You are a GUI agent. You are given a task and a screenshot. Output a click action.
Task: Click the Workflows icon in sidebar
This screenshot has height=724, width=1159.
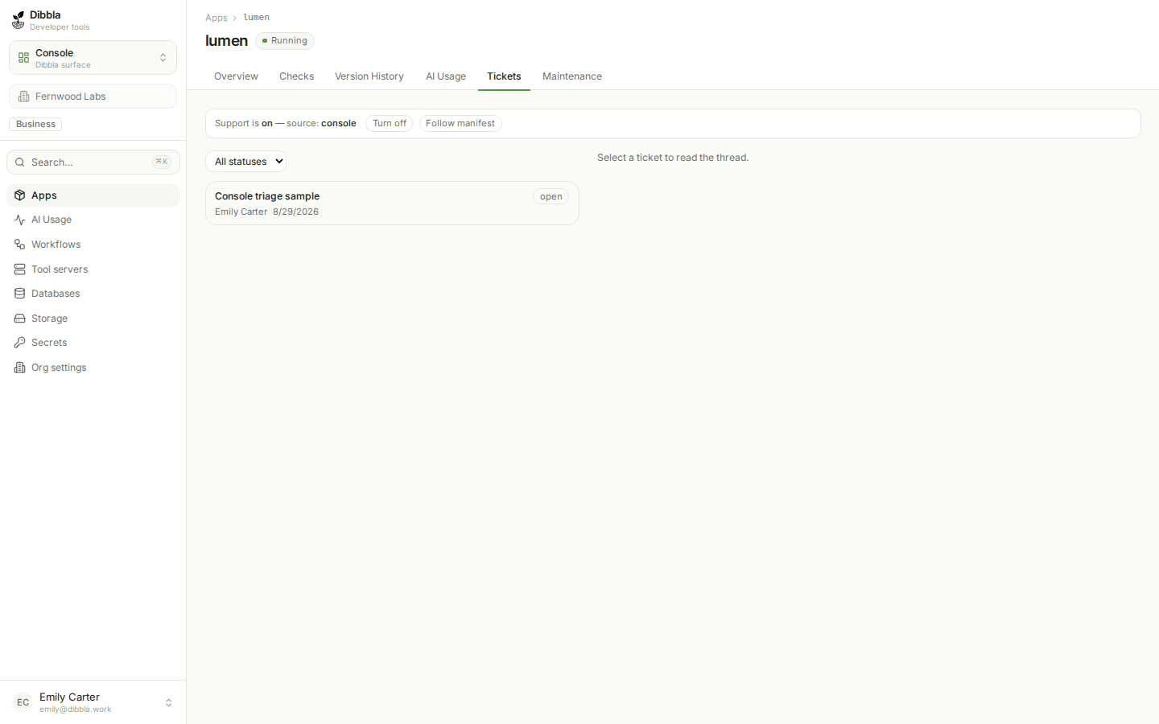point(20,245)
